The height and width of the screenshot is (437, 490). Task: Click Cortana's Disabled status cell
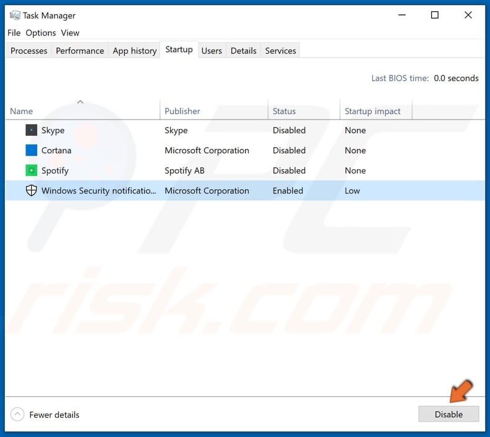(x=289, y=150)
